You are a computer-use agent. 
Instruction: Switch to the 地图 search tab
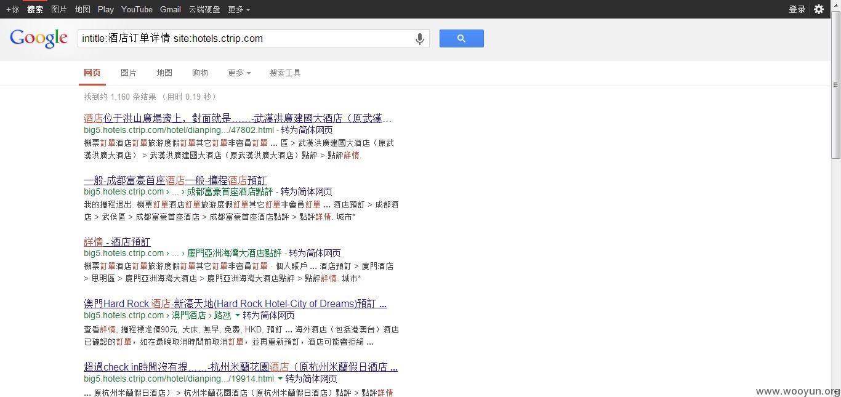(x=164, y=73)
